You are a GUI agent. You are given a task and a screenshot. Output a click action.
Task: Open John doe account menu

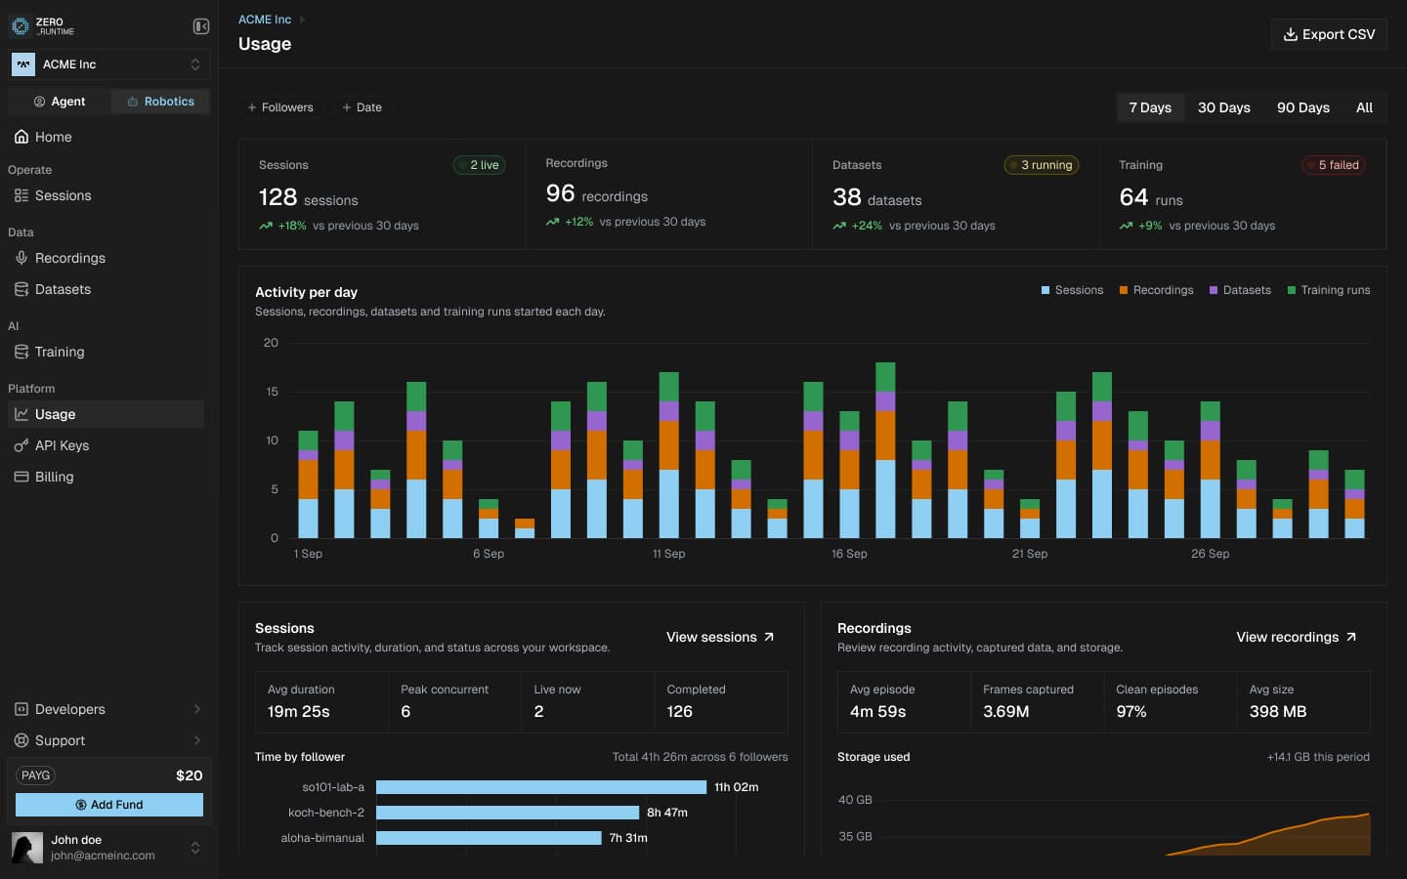pyautogui.click(x=108, y=848)
